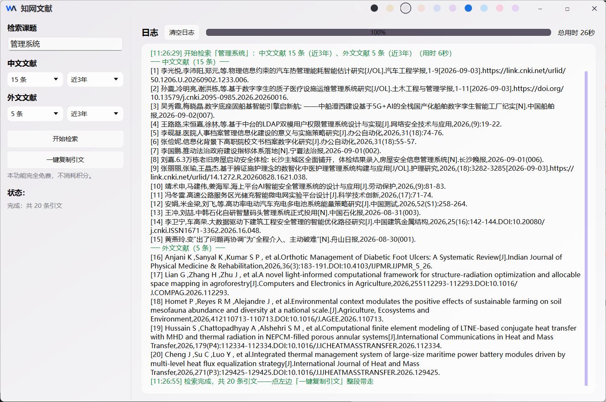
Task: Click citation [16] Anjani K Diabetic Foot Ulcers
Action: pos(356,261)
